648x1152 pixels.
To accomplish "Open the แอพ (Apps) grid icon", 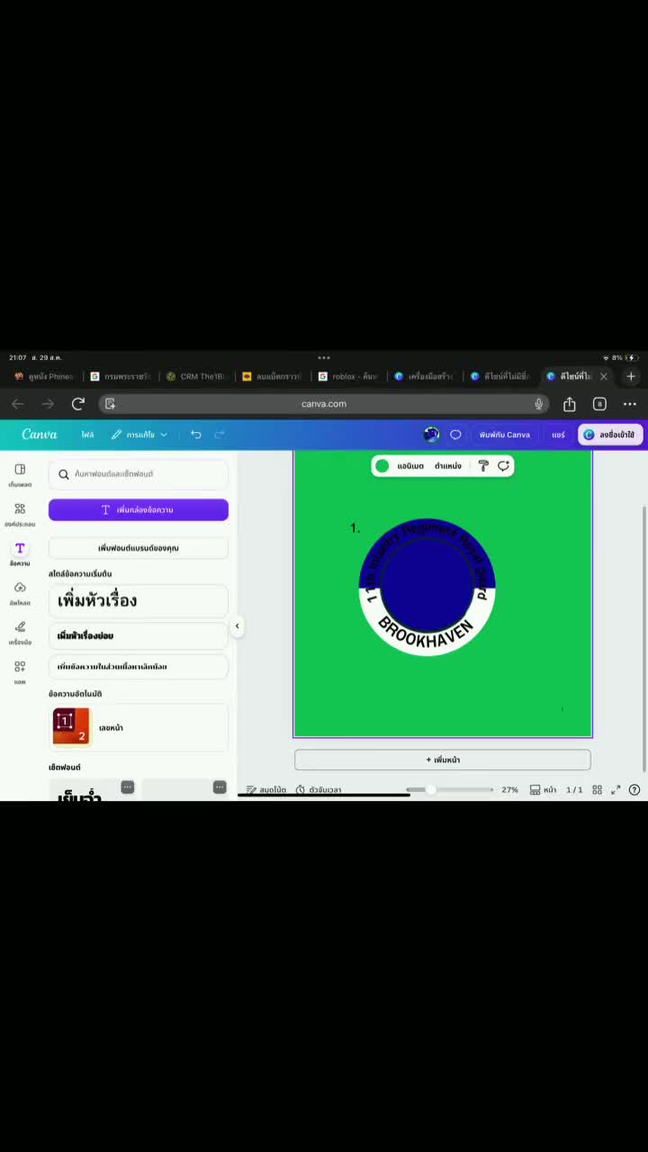I will (20, 671).
